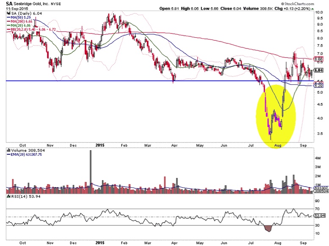Click the 'EMA(20) 631307.75' volume legend entry

click(26, 154)
